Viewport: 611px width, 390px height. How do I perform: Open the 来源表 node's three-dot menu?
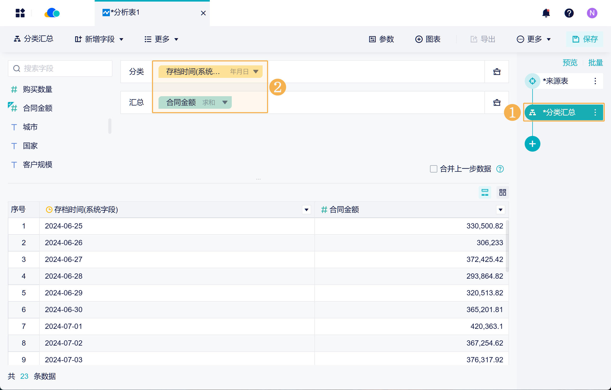point(595,81)
